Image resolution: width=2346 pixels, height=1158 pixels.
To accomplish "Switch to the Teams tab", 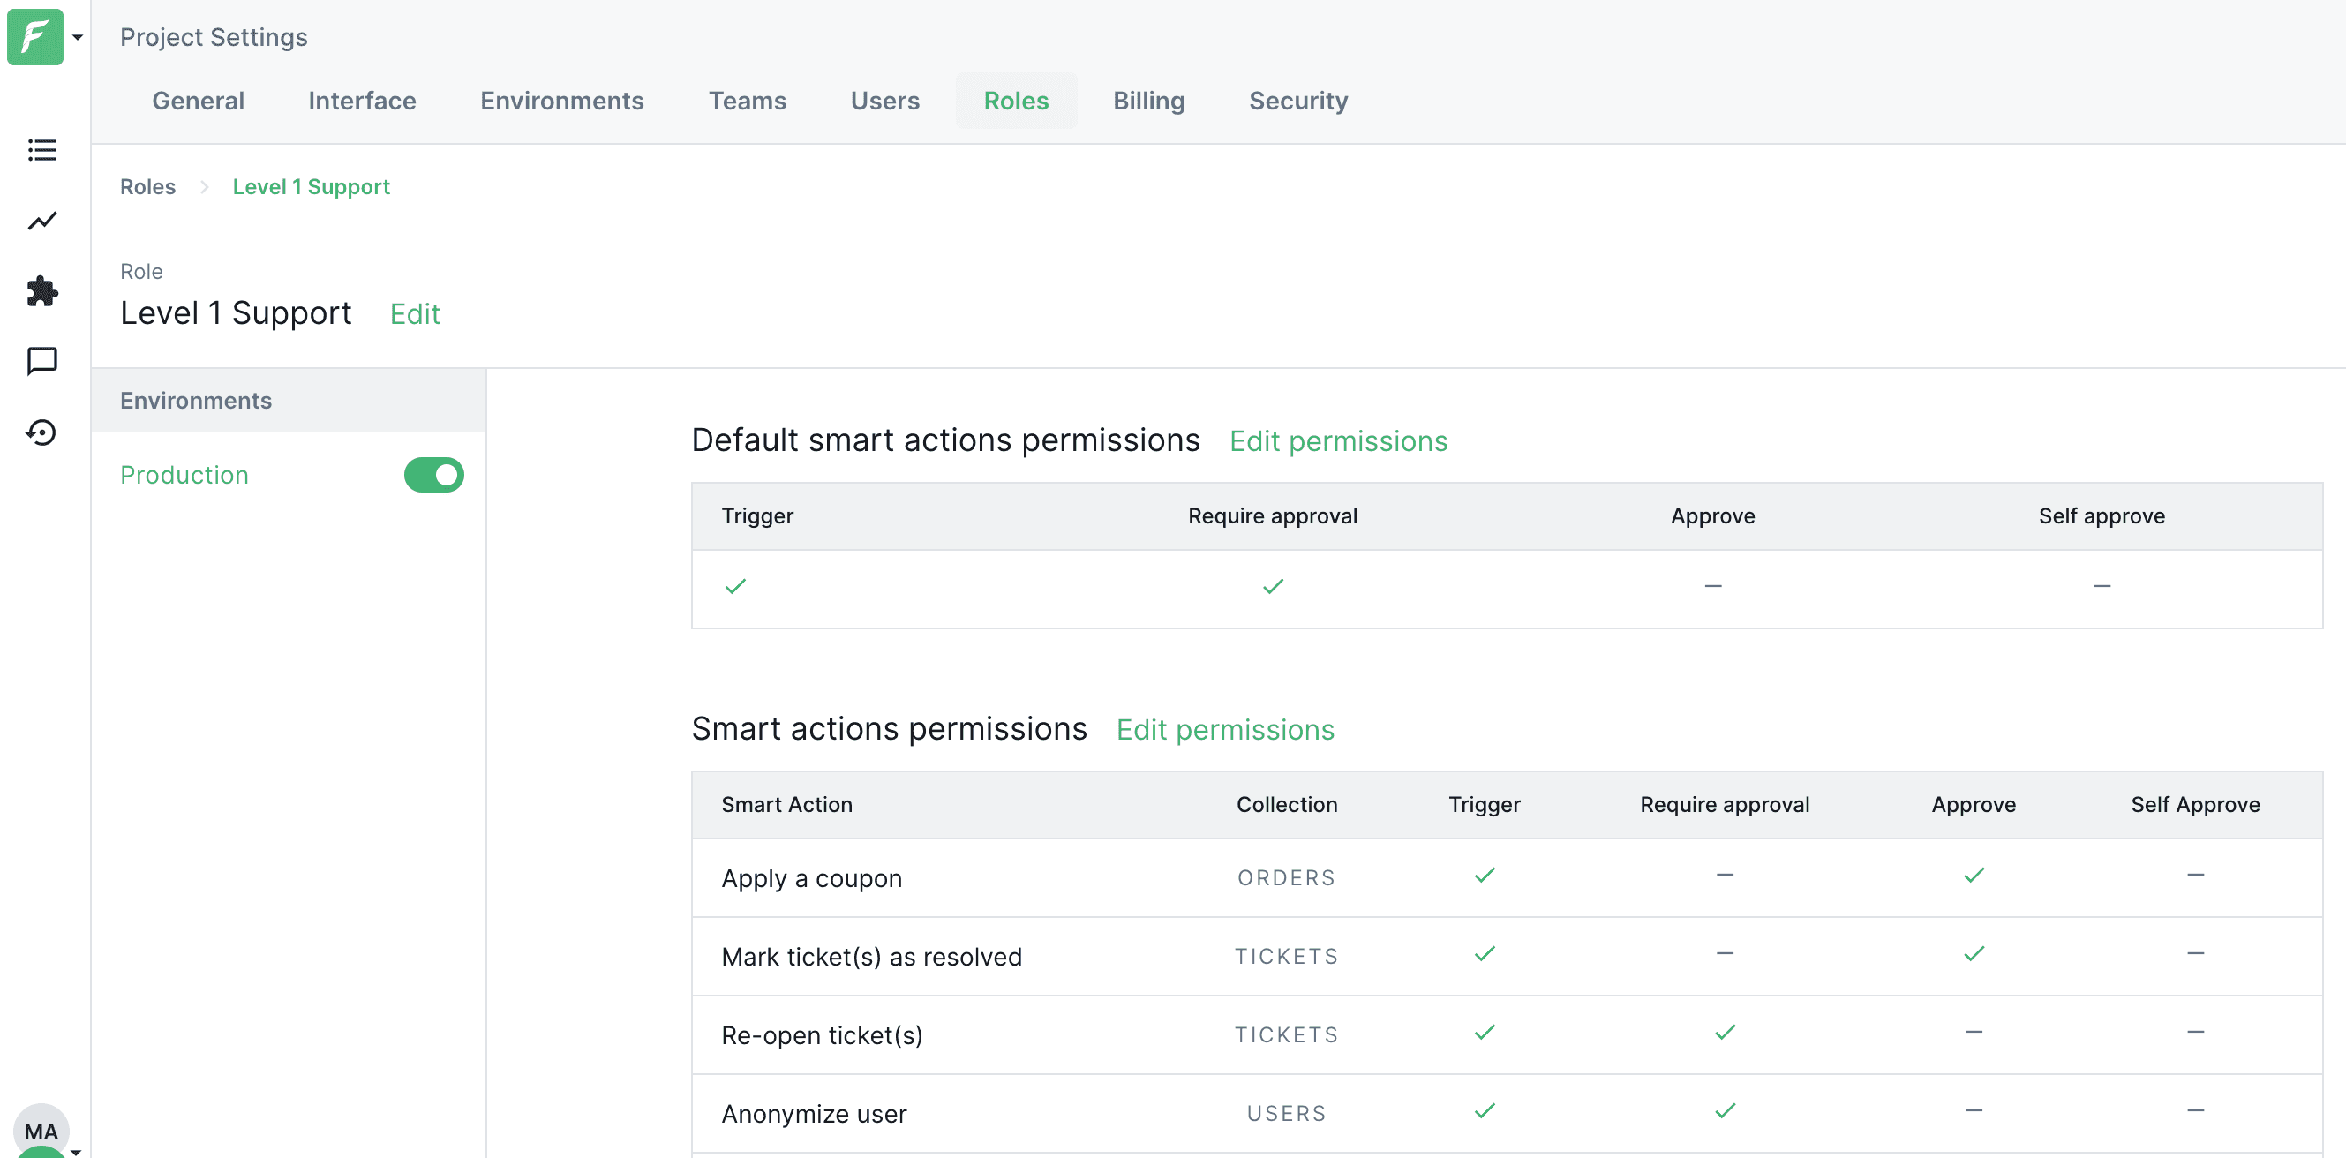I will 748,100.
